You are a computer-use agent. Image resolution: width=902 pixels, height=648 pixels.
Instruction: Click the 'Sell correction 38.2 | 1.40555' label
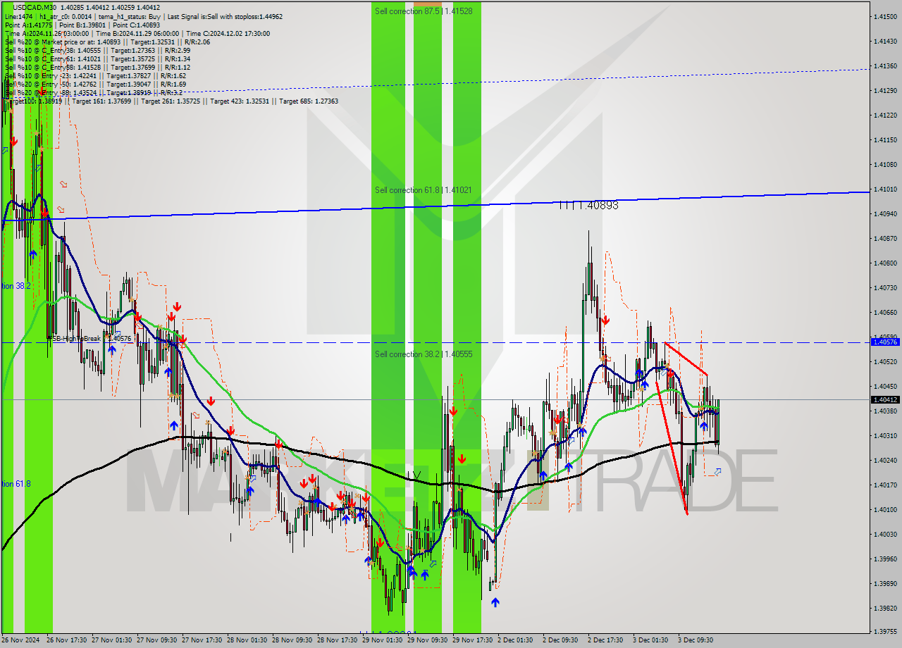click(424, 354)
